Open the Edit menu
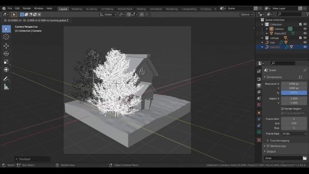Viewport: 309px width, 174px height. [x=17, y=9]
